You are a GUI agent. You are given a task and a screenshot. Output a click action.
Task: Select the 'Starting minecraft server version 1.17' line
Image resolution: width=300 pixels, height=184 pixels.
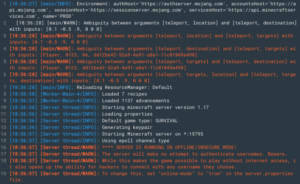109,108
